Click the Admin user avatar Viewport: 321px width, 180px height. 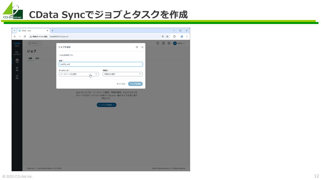[175, 43]
